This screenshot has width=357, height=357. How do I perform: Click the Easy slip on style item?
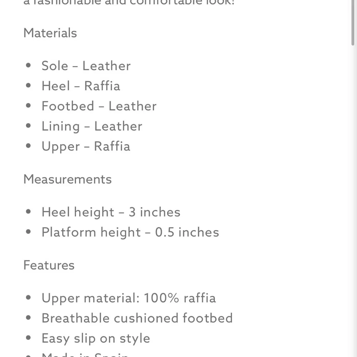click(x=96, y=338)
